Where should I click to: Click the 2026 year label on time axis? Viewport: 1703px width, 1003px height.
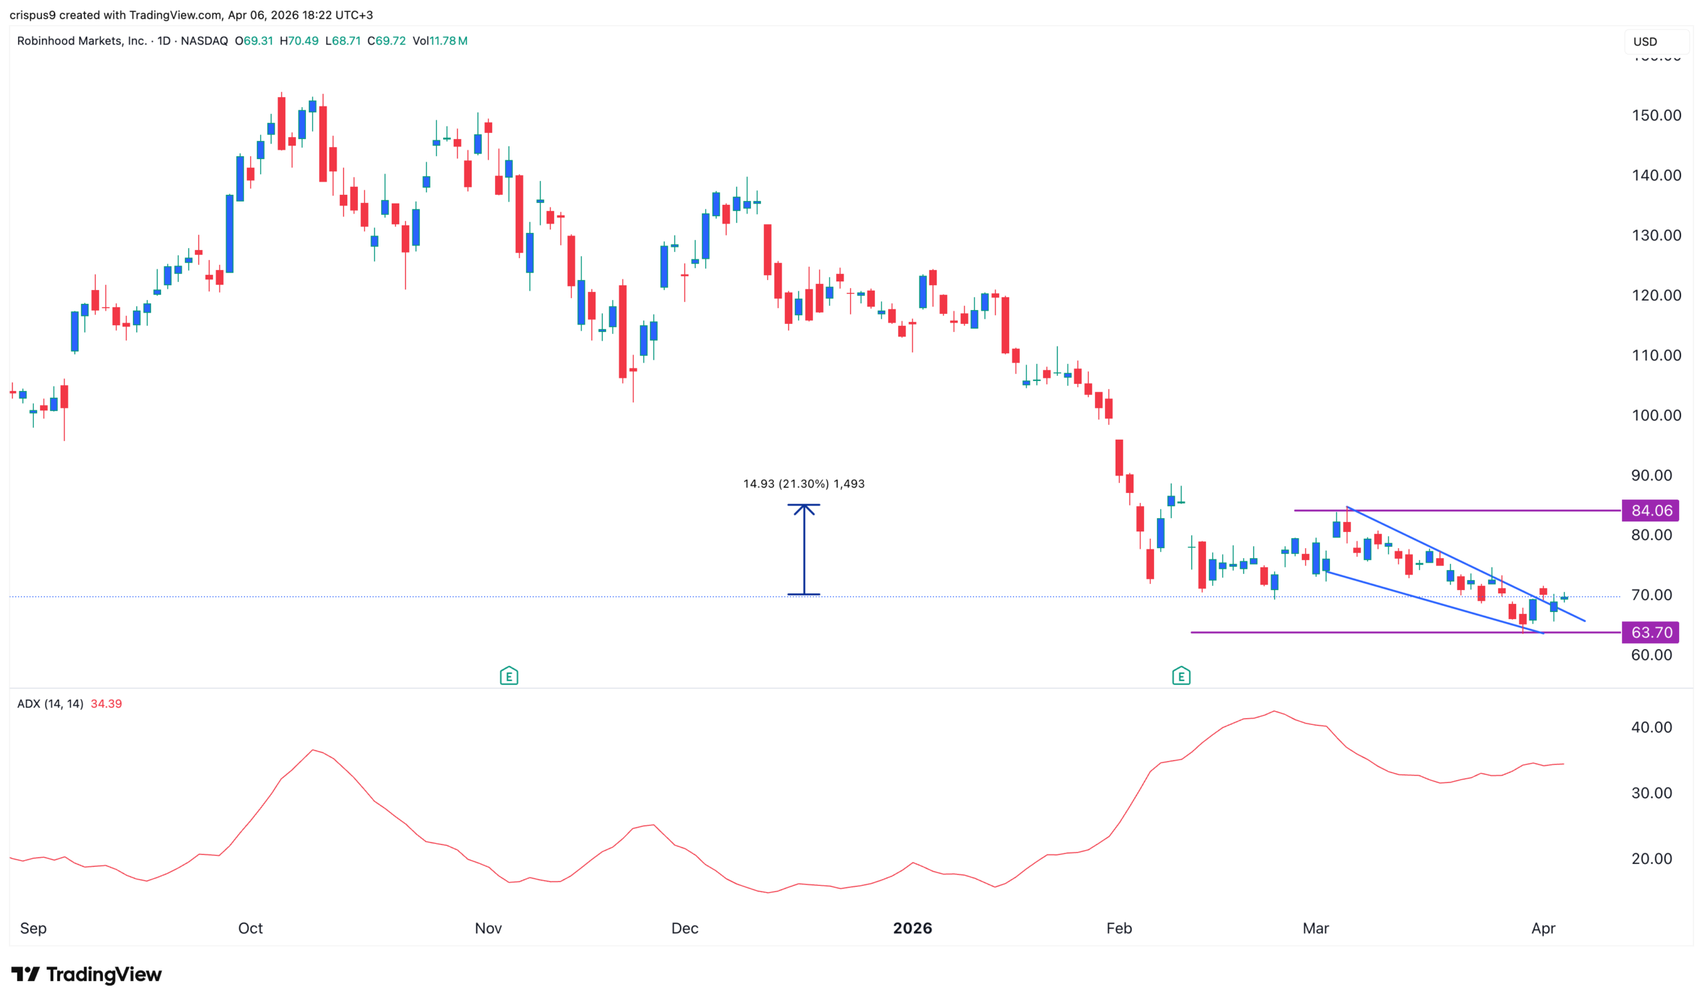click(x=911, y=928)
